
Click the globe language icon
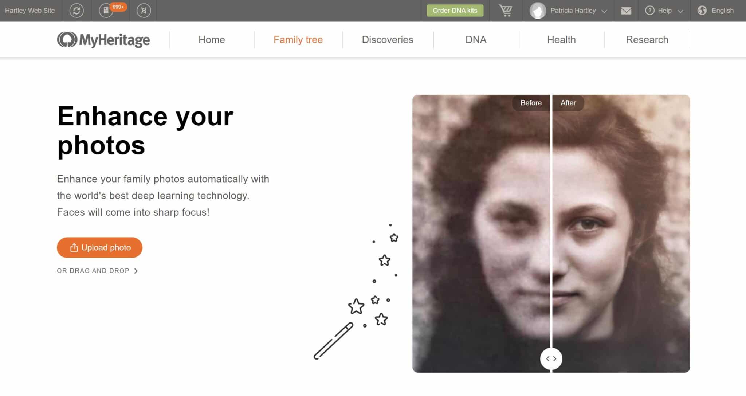pyautogui.click(x=701, y=10)
